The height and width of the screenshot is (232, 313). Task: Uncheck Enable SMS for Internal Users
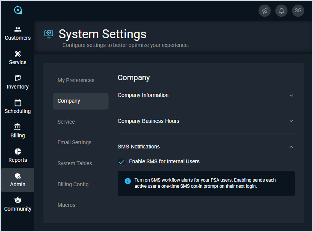[121, 162]
